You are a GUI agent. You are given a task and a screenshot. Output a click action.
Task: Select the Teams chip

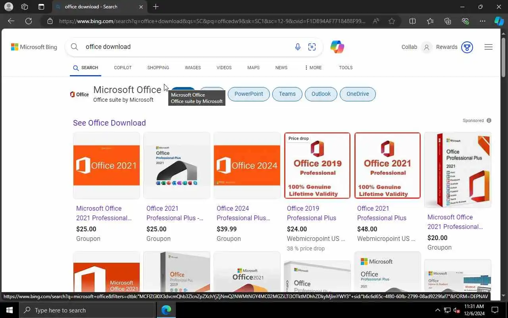(x=287, y=94)
